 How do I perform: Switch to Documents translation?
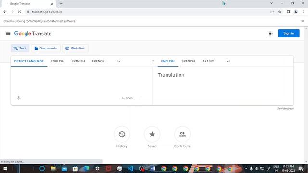pos(46,48)
